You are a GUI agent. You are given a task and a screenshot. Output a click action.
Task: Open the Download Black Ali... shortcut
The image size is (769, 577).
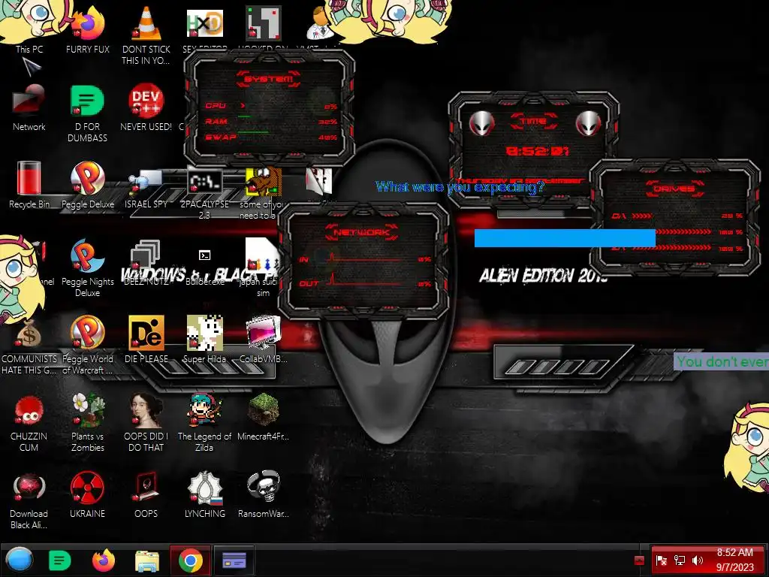coord(29,500)
